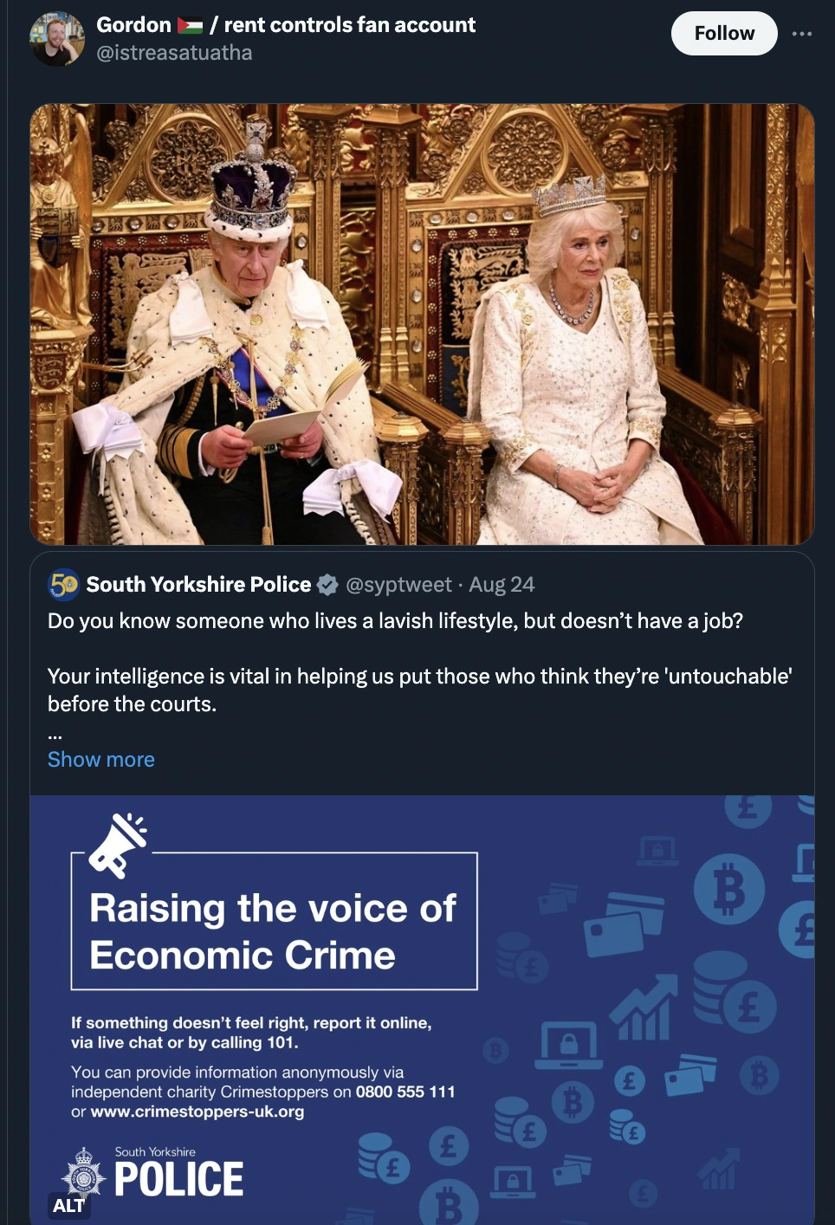
Task: Open the photo of crowned figures on thrones
Action: [x=422, y=324]
